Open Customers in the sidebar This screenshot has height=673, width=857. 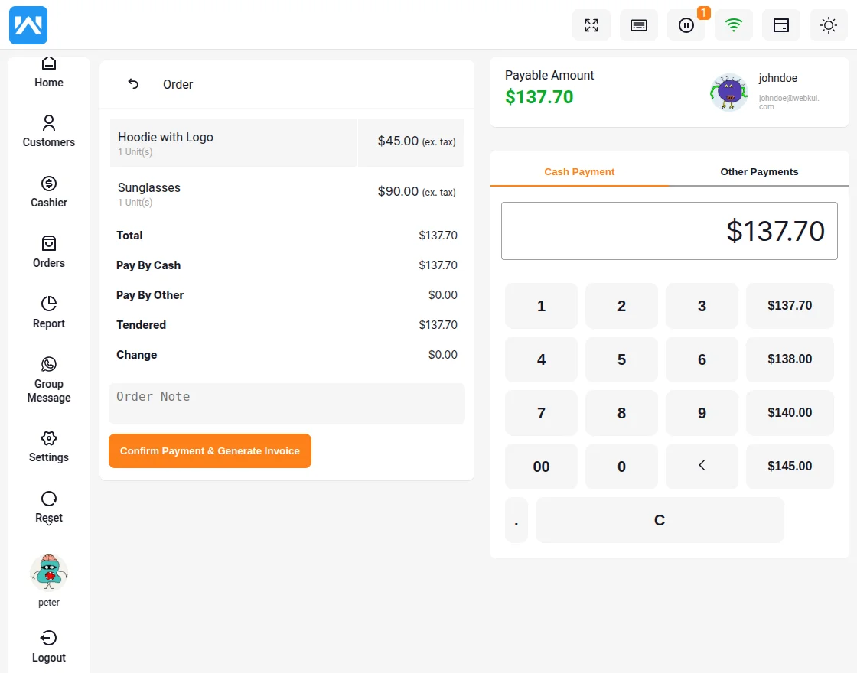(x=49, y=131)
